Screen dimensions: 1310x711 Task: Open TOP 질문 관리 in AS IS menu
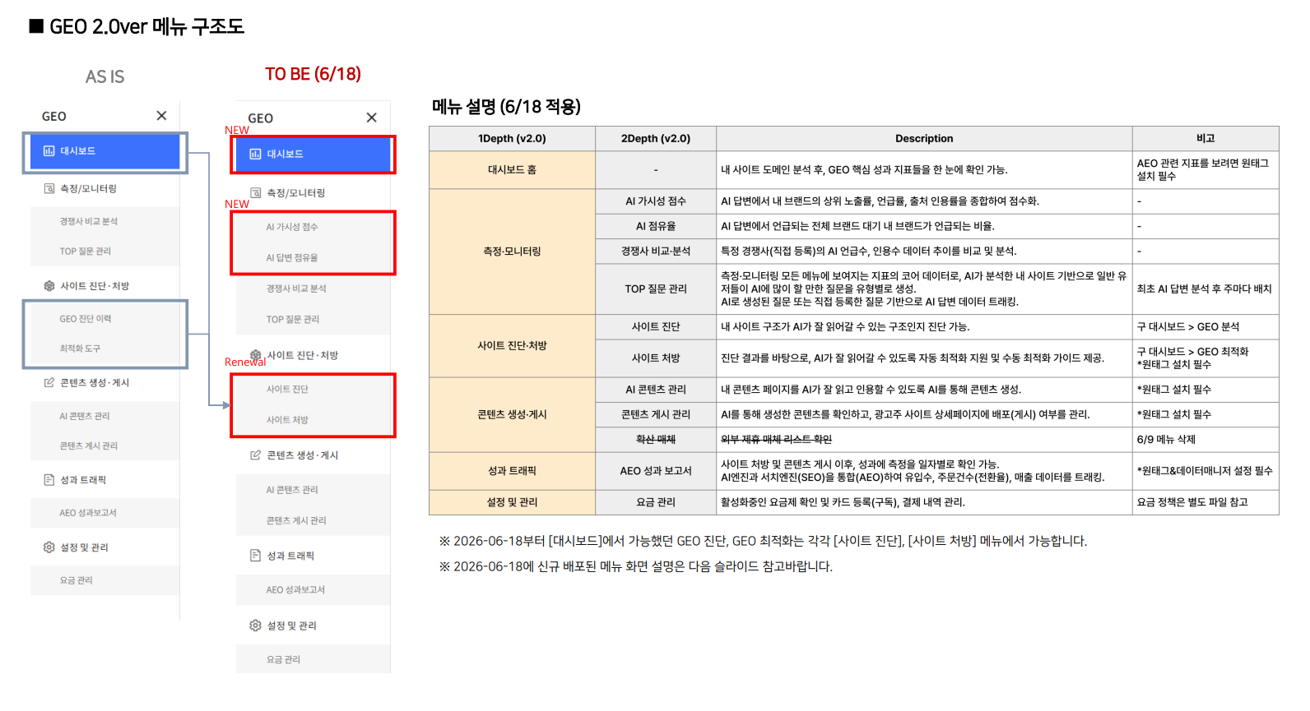(85, 252)
